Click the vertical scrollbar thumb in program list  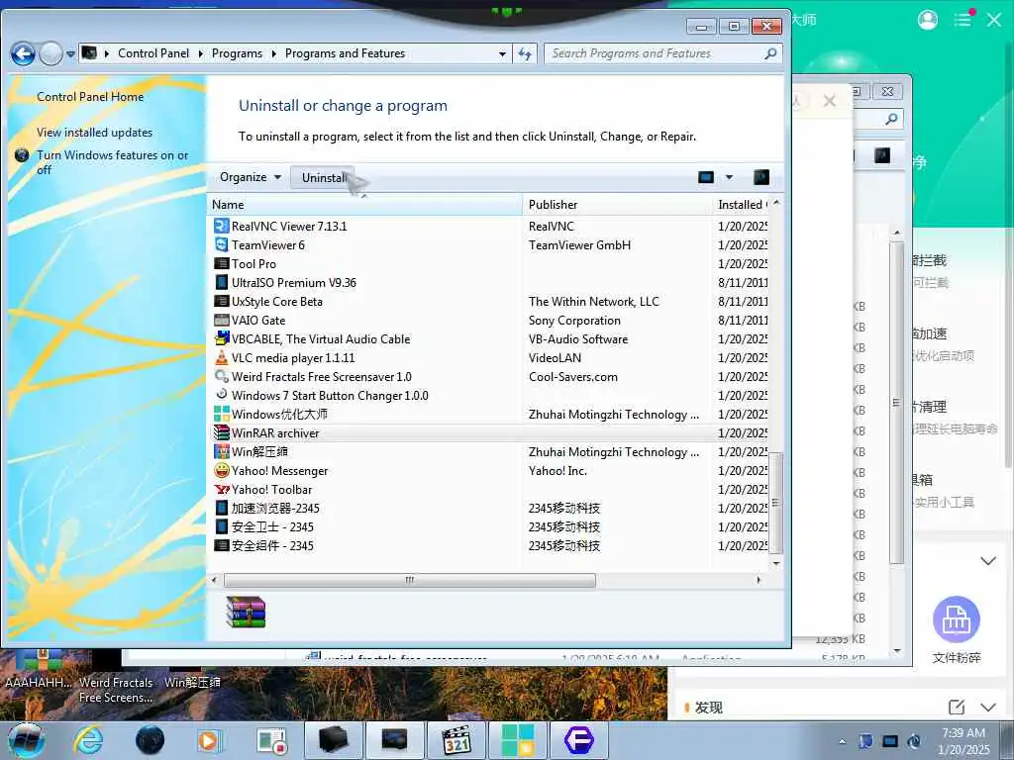(x=776, y=503)
